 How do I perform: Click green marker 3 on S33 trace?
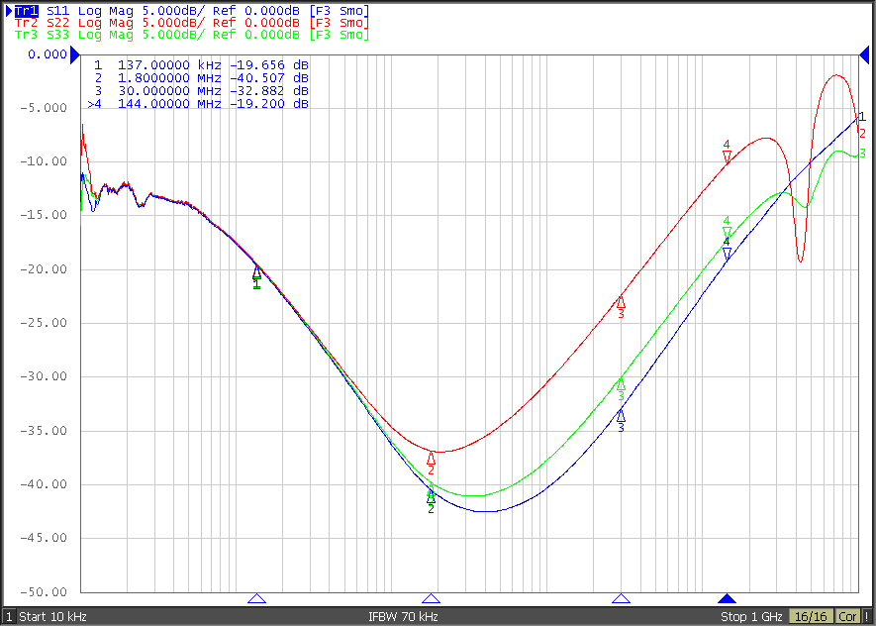coord(621,389)
